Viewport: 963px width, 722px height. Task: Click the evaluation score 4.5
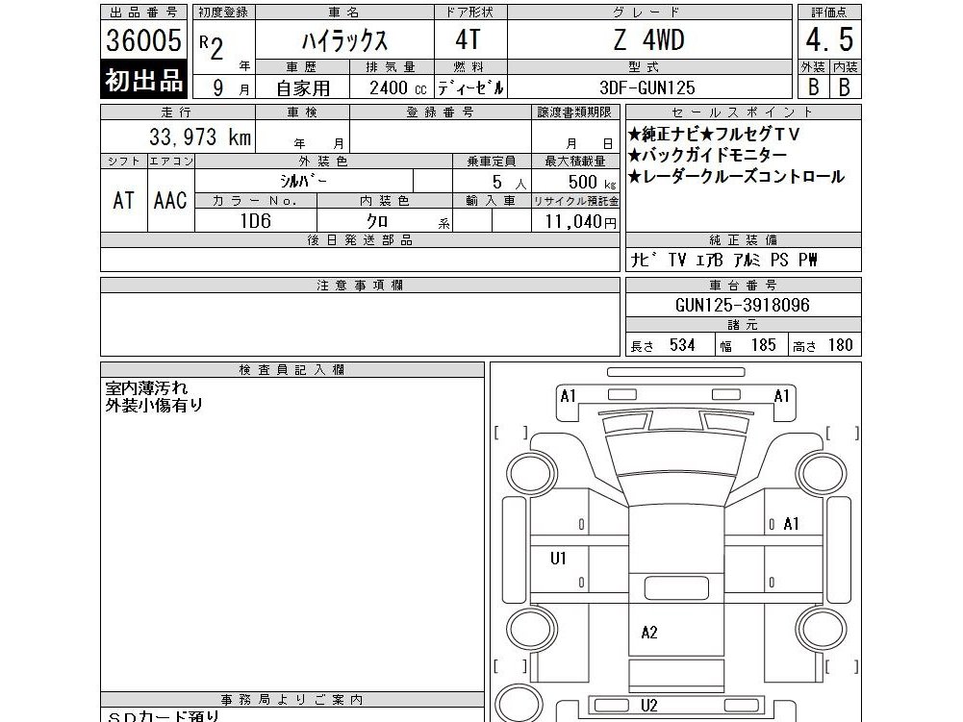(x=829, y=40)
